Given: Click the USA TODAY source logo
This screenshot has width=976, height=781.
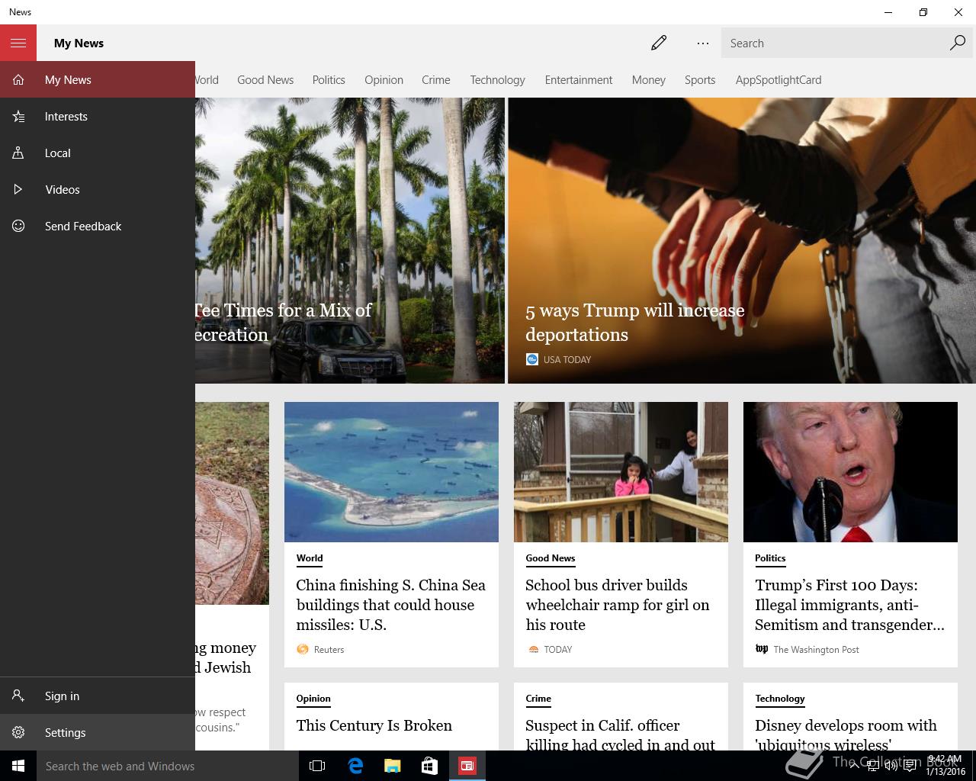Looking at the screenshot, I should pos(532,359).
